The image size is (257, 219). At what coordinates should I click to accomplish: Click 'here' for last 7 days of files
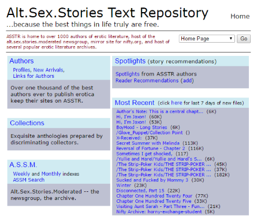click(177, 103)
